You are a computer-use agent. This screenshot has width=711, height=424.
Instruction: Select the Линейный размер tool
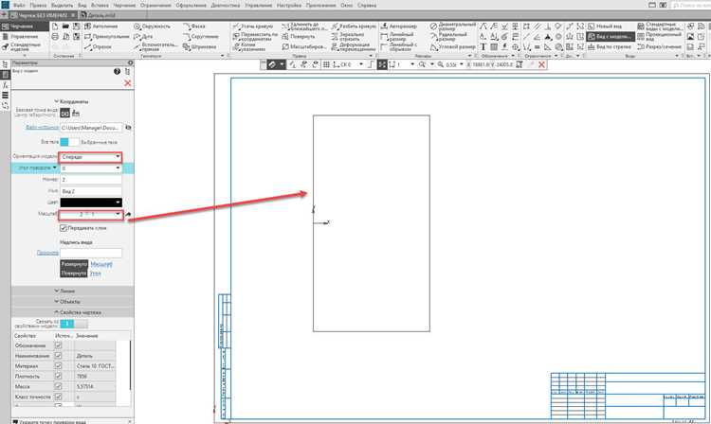(397, 36)
